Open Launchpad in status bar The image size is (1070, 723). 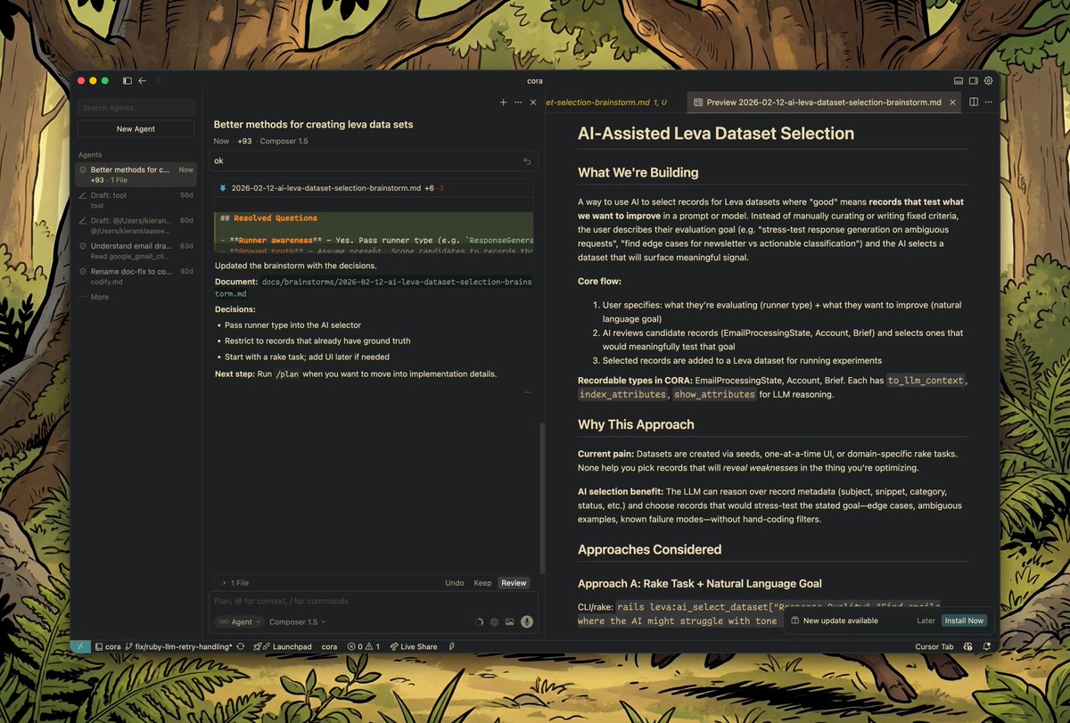tap(283, 646)
